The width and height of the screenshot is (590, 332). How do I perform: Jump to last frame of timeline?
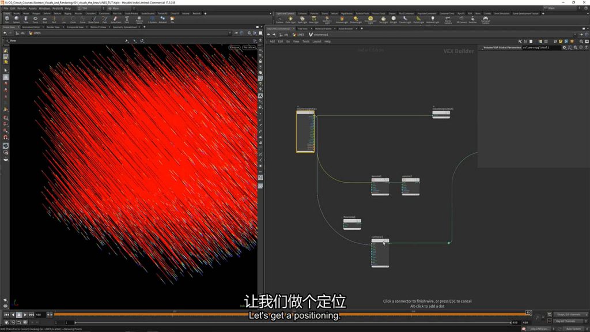(32, 315)
